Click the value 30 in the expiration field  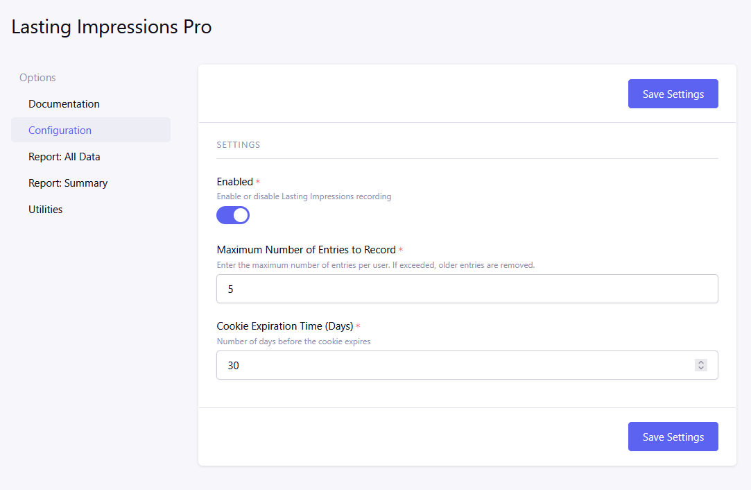click(x=234, y=365)
